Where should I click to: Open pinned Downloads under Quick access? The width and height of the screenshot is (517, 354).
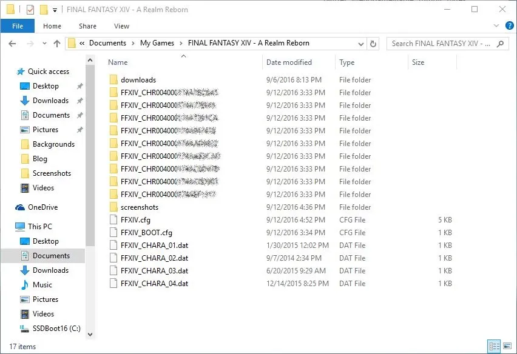coord(50,101)
